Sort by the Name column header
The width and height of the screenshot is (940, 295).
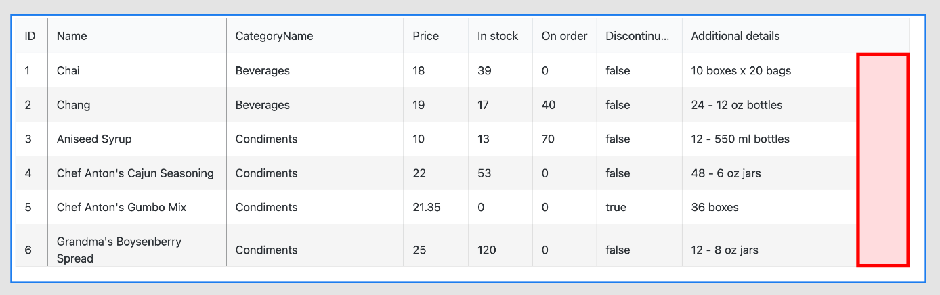pos(72,36)
